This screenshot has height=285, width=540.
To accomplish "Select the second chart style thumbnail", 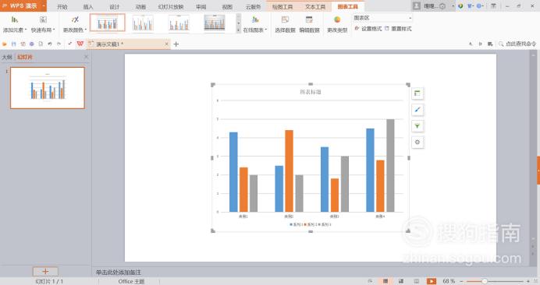I will pyautogui.click(x=143, y=23).
